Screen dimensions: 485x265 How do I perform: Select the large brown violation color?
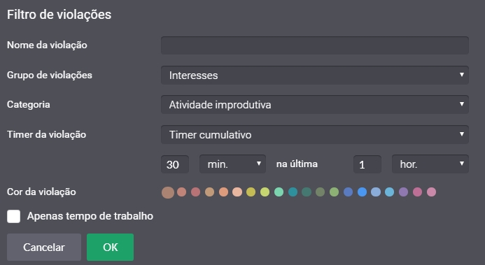pos(168,192)
